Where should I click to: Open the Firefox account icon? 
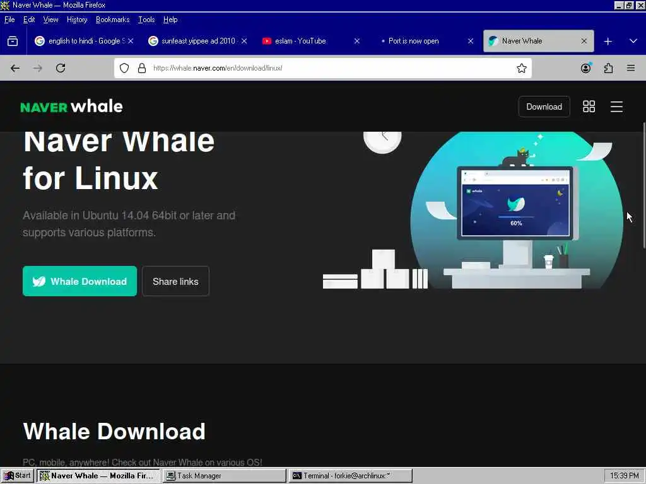point(586,68)
